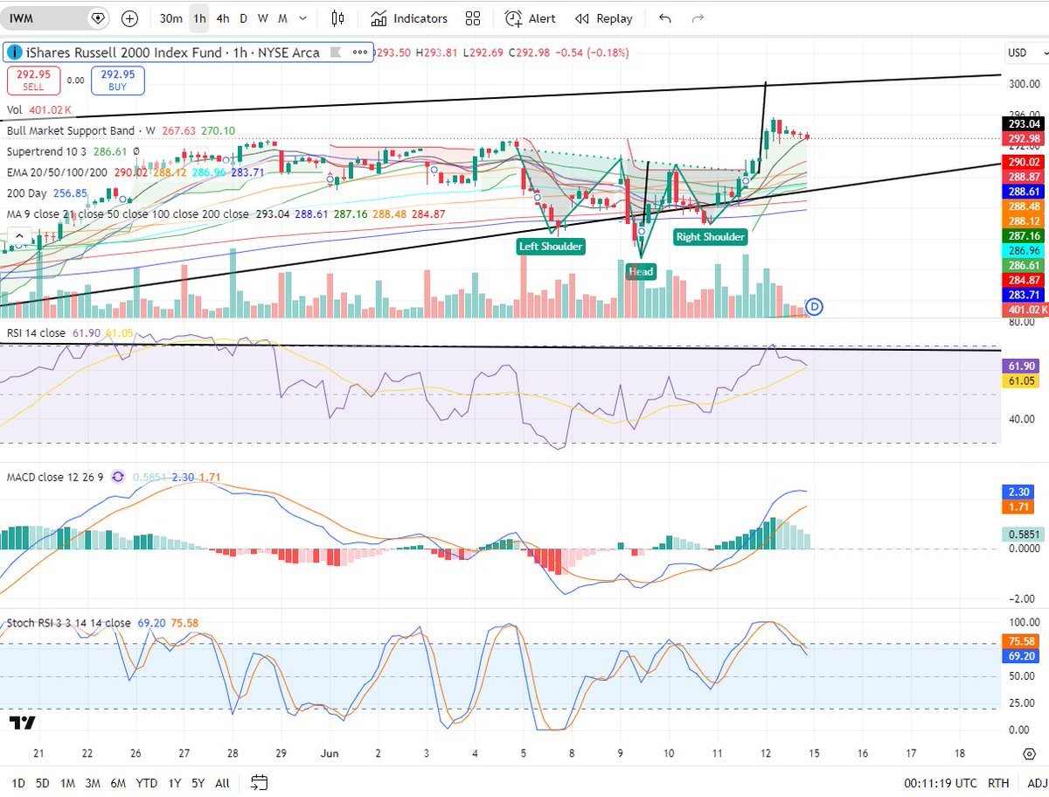
Task: Click the 292.95 SELL button
Action: (33, 80)
